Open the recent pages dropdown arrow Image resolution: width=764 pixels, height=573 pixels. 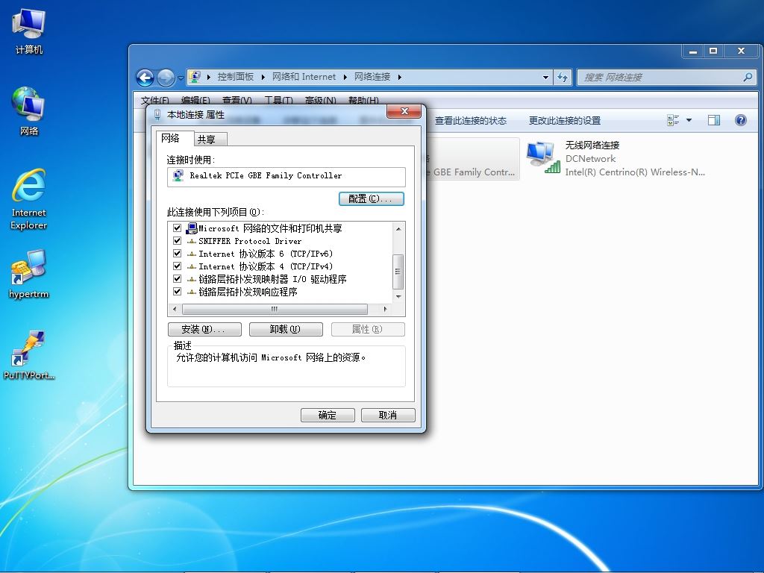(181, 78)
